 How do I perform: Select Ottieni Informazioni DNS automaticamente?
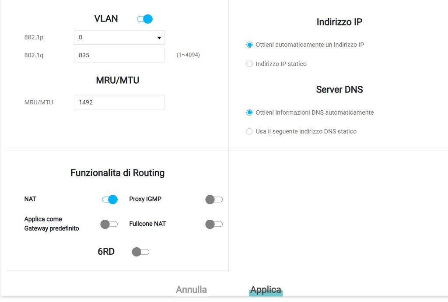click(x=250, y=112)
